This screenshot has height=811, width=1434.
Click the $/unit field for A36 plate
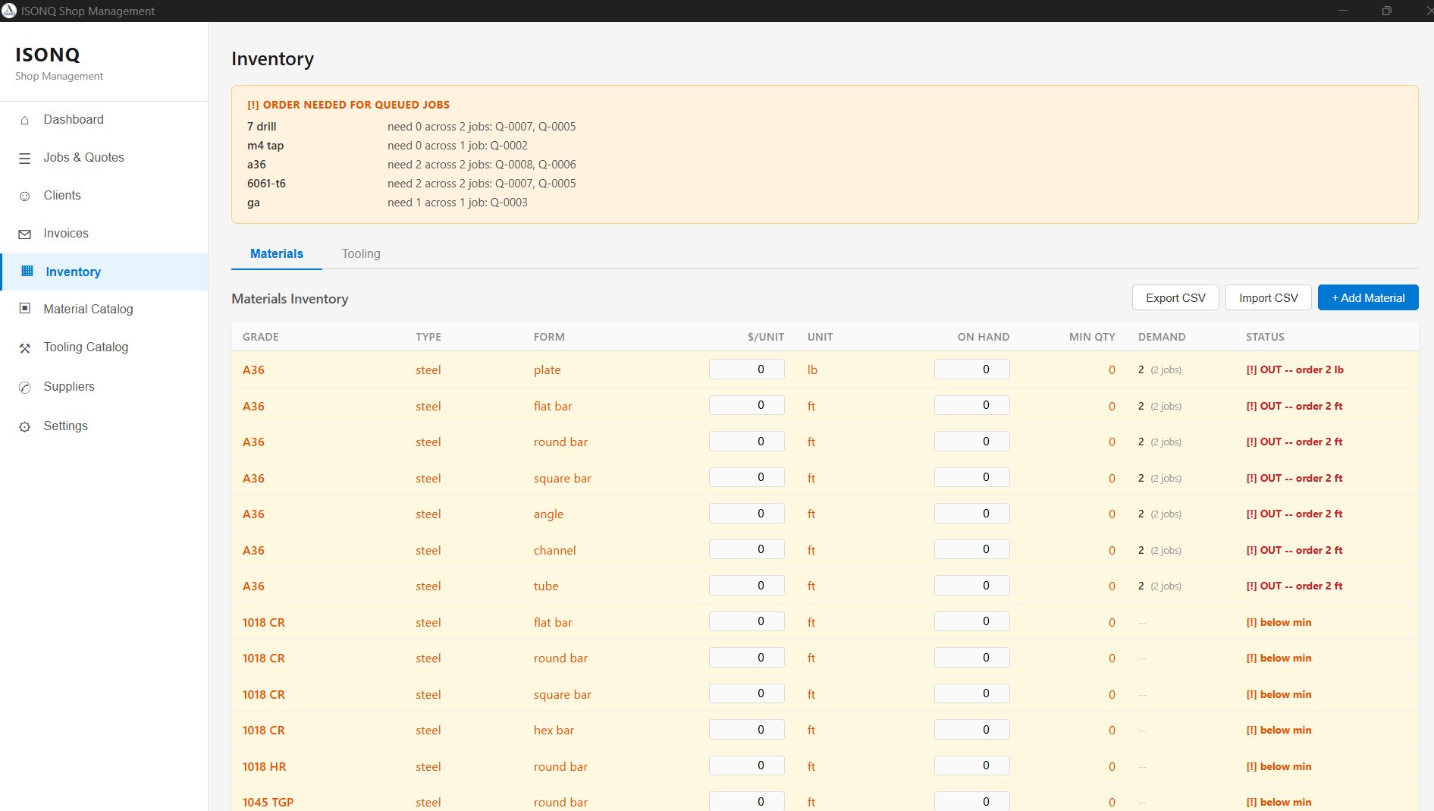pyautogui.click(x=747, y=369)
